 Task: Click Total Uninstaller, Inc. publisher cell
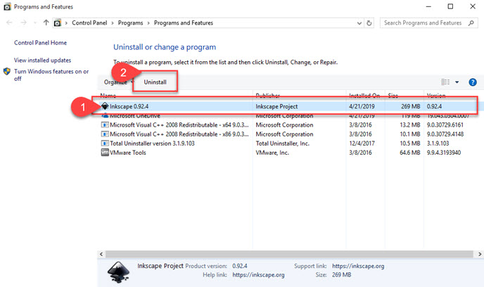tap(282, 143)
